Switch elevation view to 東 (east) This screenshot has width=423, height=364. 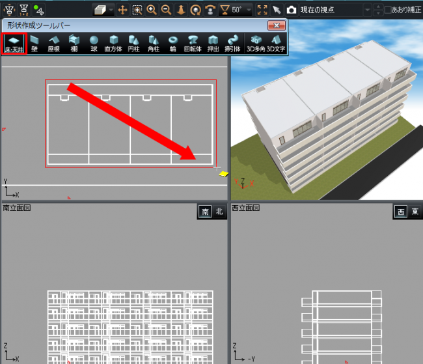click(x=415, y=212)
